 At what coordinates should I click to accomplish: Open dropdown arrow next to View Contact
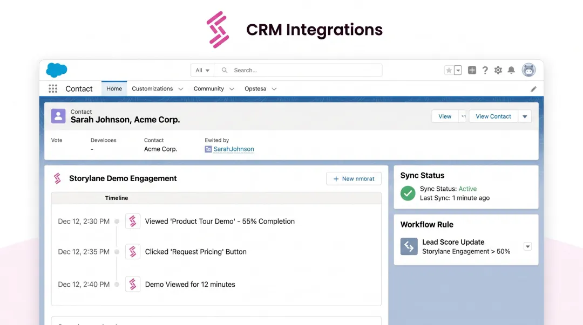(x=525, y=116)
